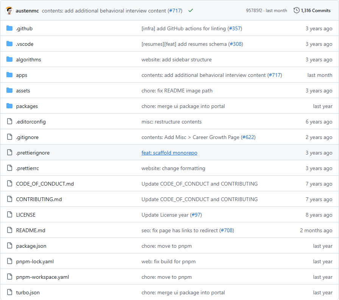Open the apps folder
The image size is (339, 300).
click(x=22, y=75)
